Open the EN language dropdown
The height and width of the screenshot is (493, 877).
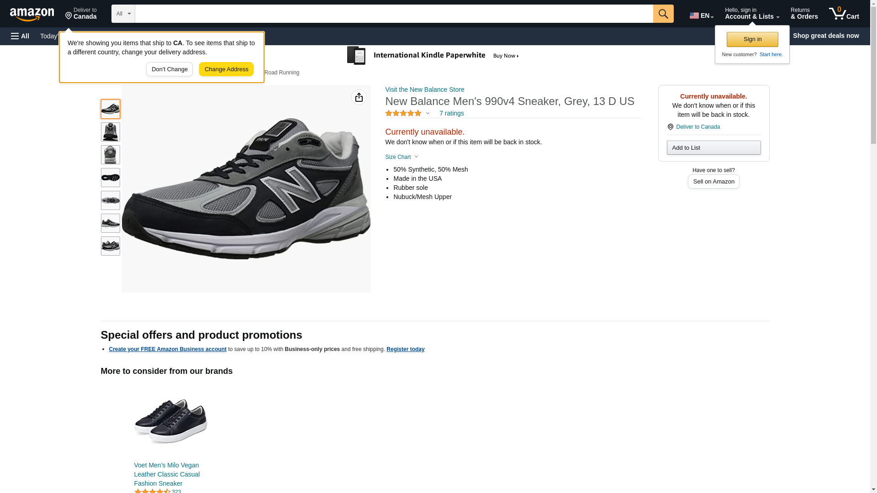tap(701, 15)
